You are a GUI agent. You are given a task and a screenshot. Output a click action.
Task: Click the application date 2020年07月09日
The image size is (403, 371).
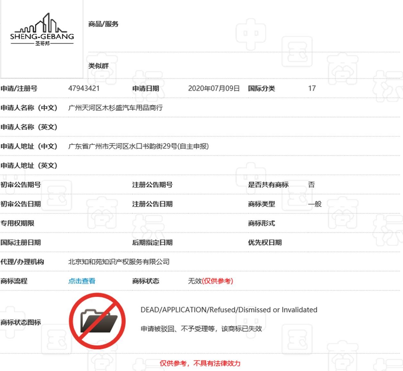[x=214, y=89]
